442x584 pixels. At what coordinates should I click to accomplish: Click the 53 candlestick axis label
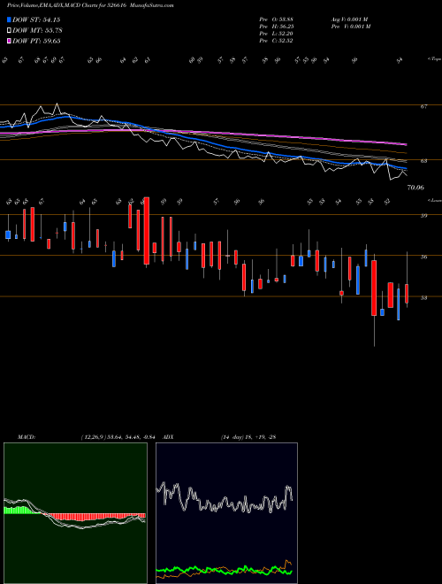[x=423, y=297]
